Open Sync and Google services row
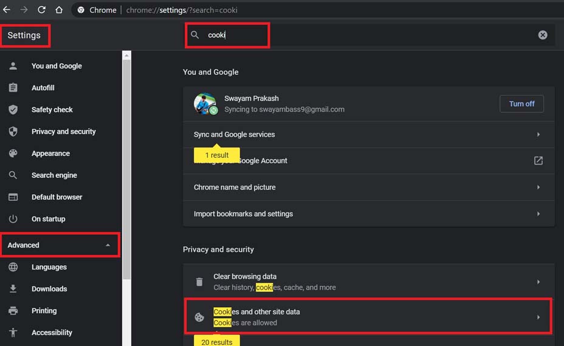Screen dimensions: 564x346 tap(369, 134)
